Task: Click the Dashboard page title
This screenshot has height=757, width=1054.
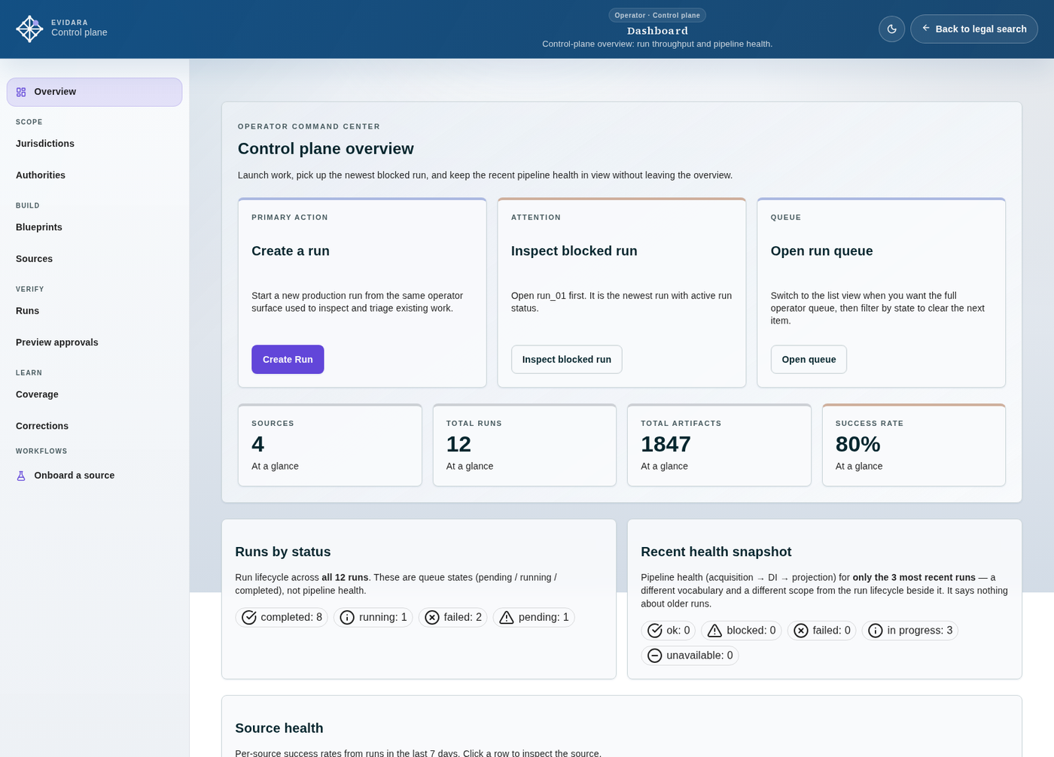Action: (x=657, y=31)
